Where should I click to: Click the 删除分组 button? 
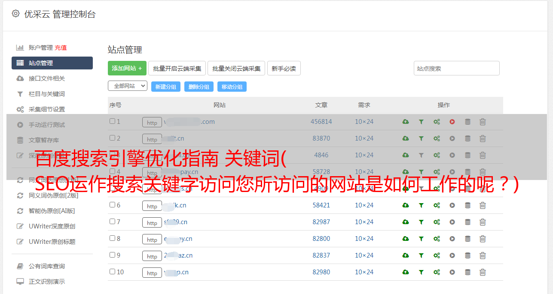[199, 87]
